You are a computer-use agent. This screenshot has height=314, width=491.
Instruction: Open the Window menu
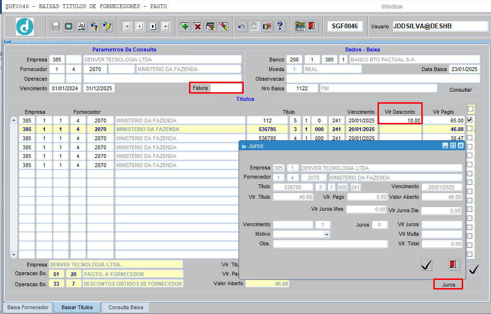pos(392,7)
